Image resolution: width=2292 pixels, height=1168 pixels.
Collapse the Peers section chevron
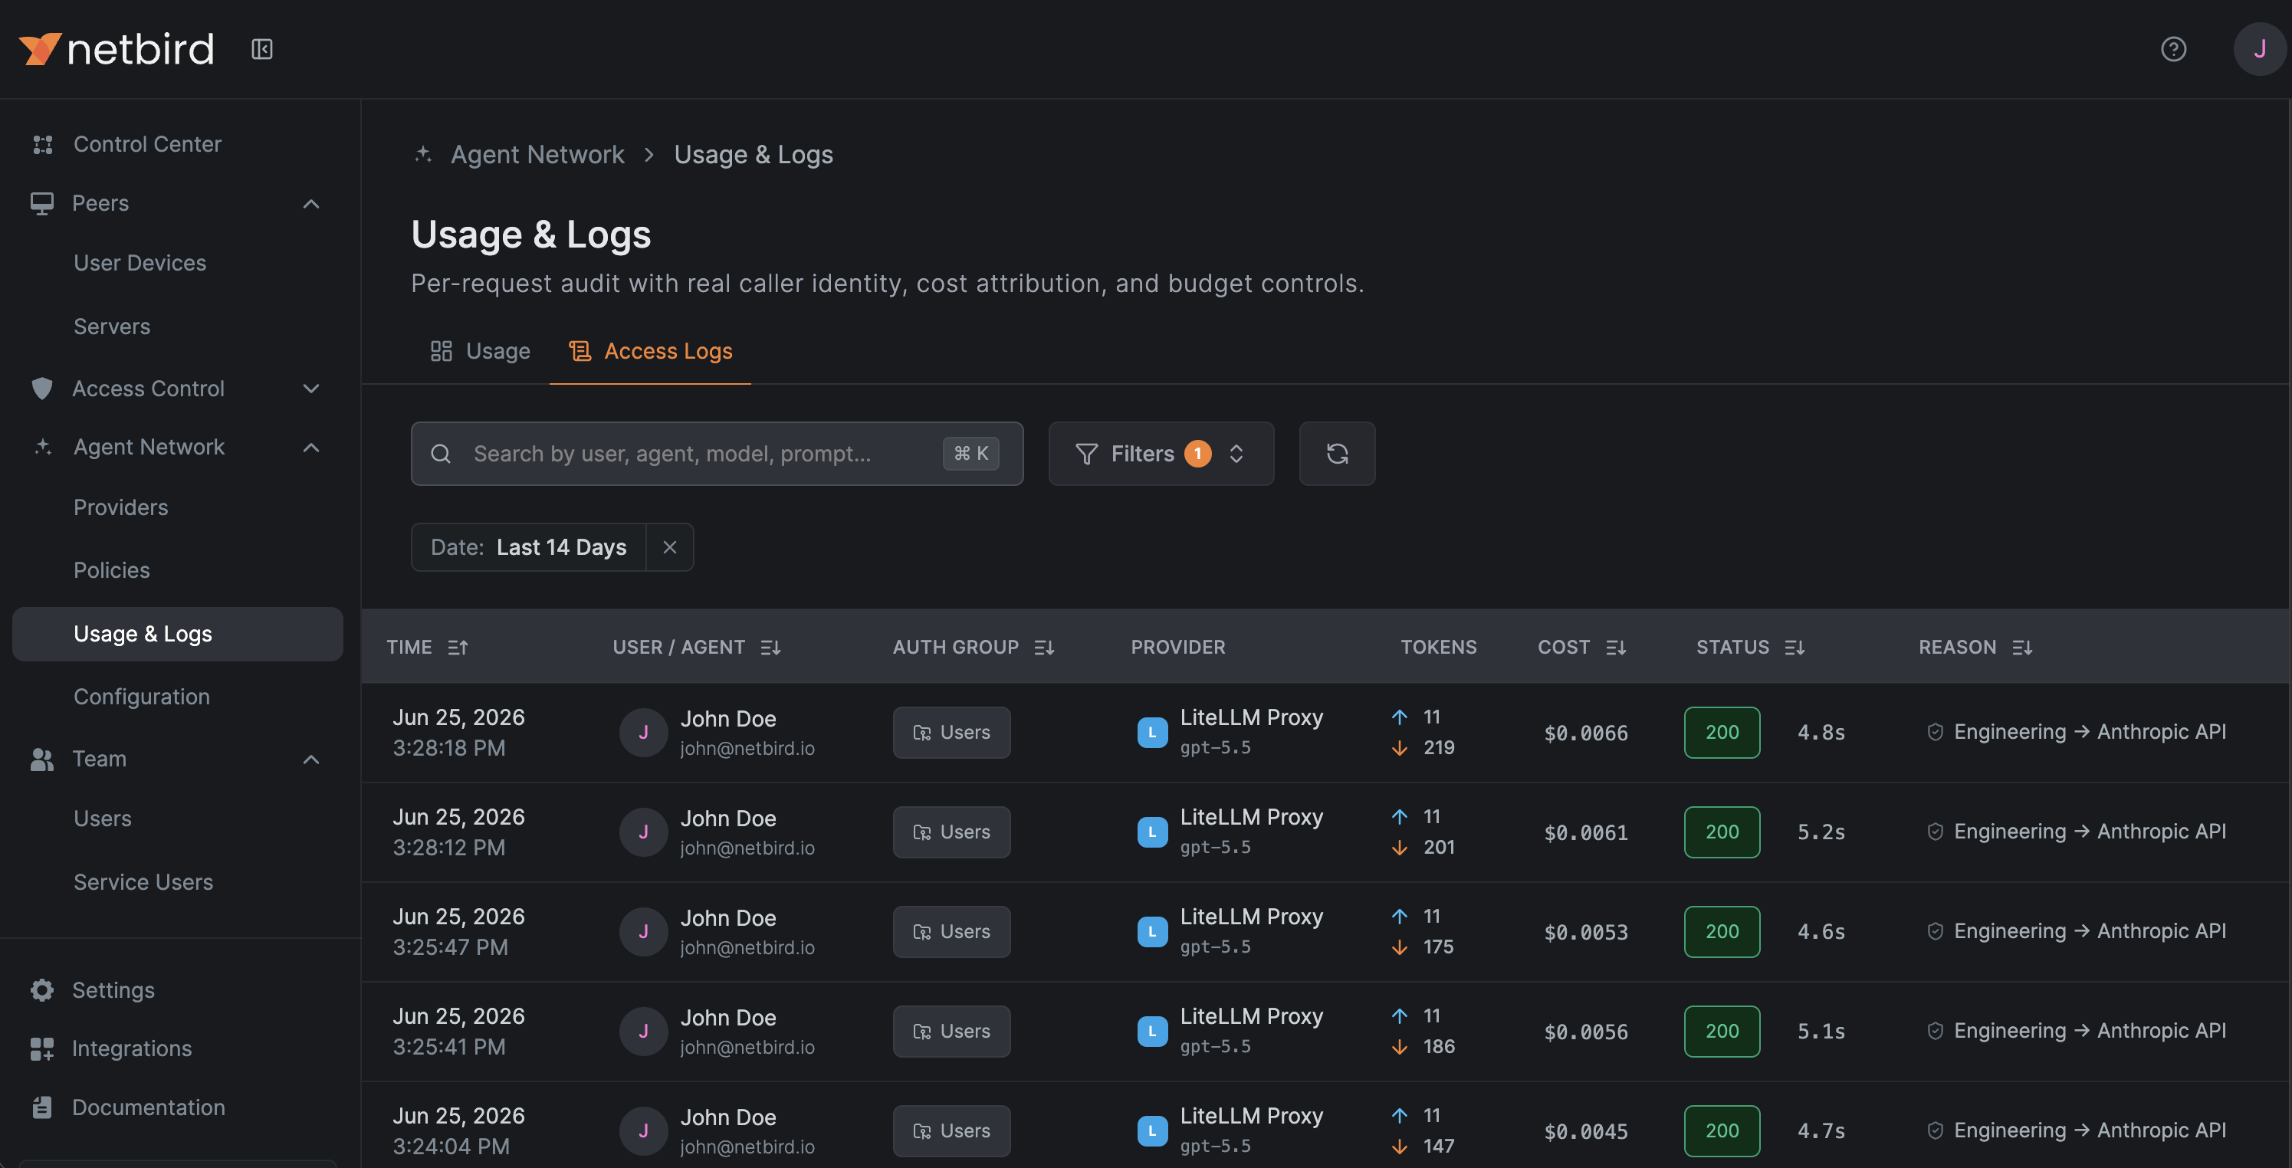(310, 204)
